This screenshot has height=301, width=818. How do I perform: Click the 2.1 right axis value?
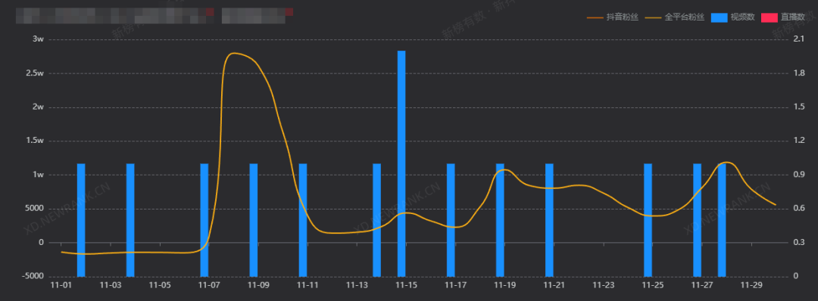click(798, 39)
